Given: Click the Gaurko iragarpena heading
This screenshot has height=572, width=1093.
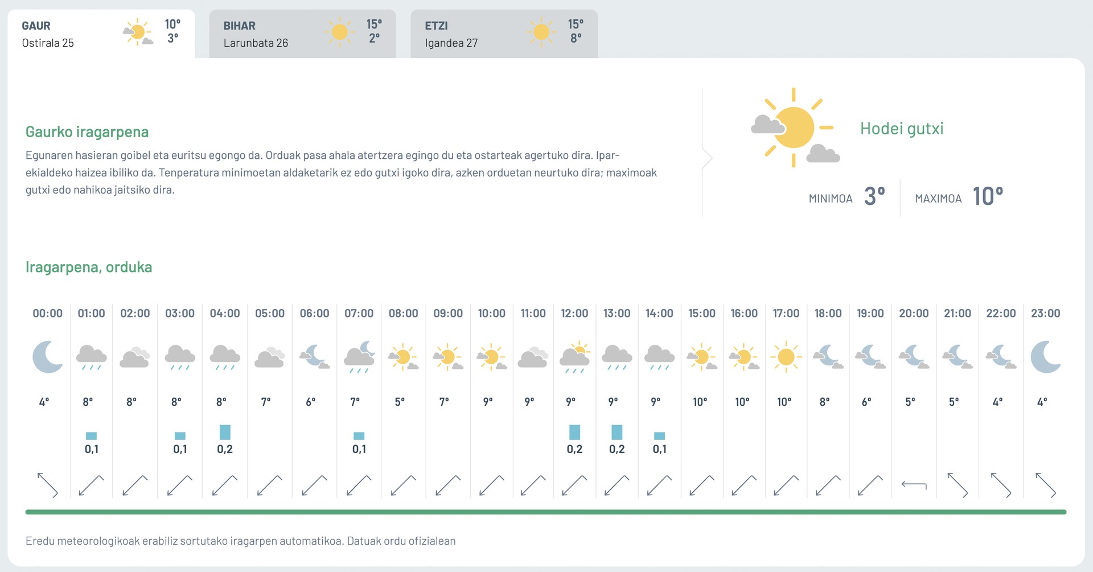Looking at the screenshot, I should pyautogui.click(x=87, y=132).
